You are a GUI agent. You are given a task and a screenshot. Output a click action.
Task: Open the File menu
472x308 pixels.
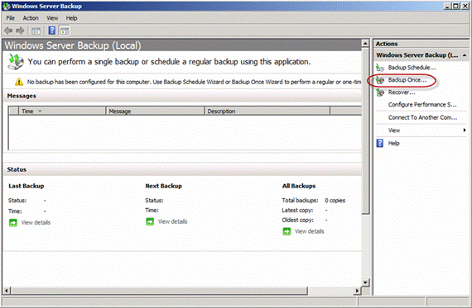(x=11, y=18)
